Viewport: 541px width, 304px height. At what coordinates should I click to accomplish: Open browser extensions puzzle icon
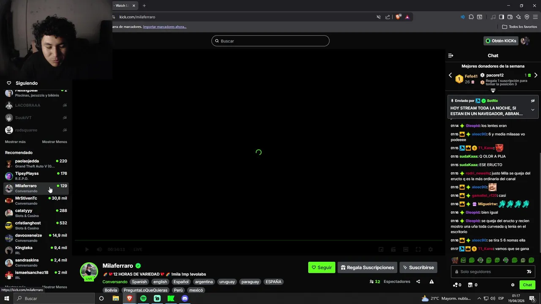471,17
